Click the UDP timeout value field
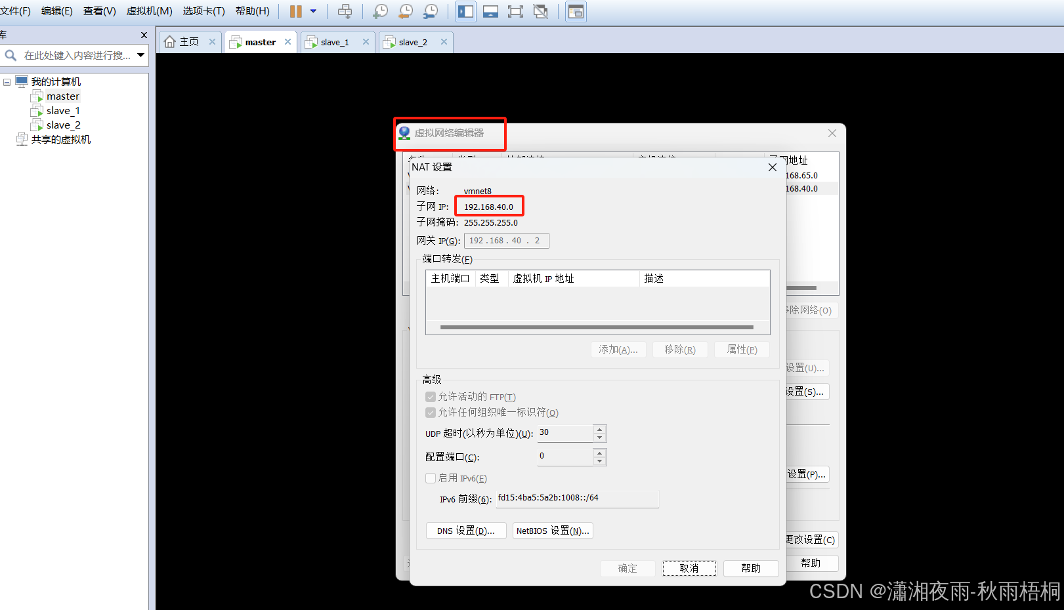 (565, 433)
